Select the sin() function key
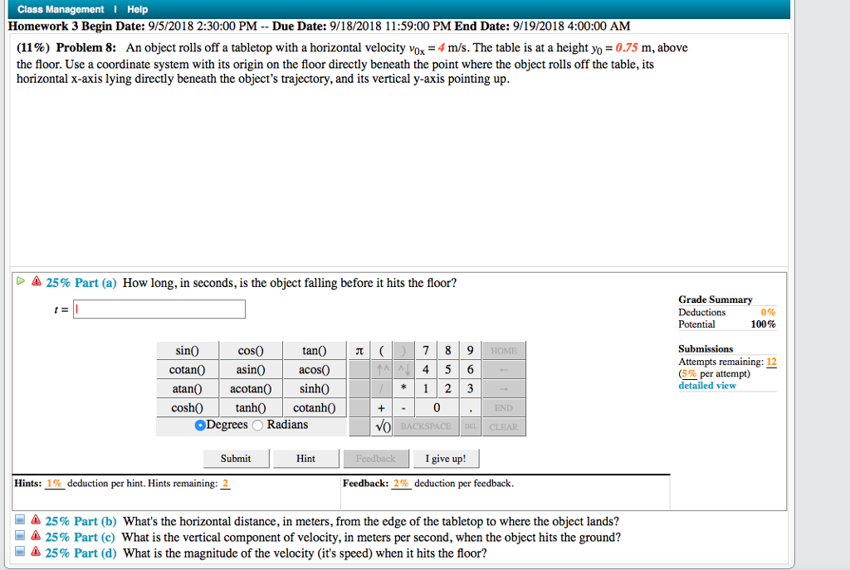Screen dimensions: 850x570 click(187, 350)
